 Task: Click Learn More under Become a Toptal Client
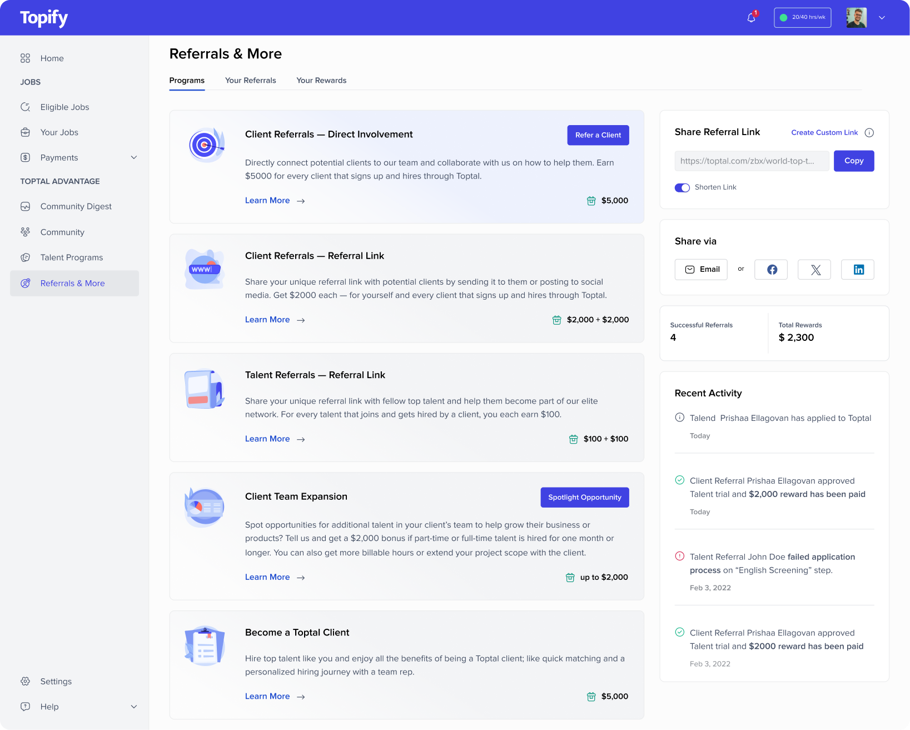(x=275, y=697)
